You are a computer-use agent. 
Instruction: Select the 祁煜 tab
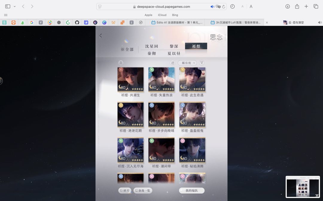click(x=196, y=46)
